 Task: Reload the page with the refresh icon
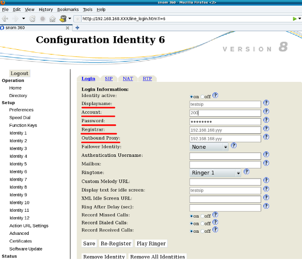[x=32, y=19]
